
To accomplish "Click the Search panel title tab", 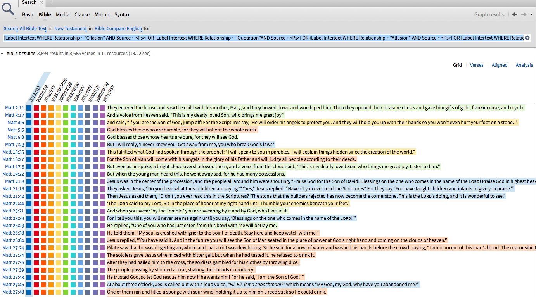I will 29,2.
